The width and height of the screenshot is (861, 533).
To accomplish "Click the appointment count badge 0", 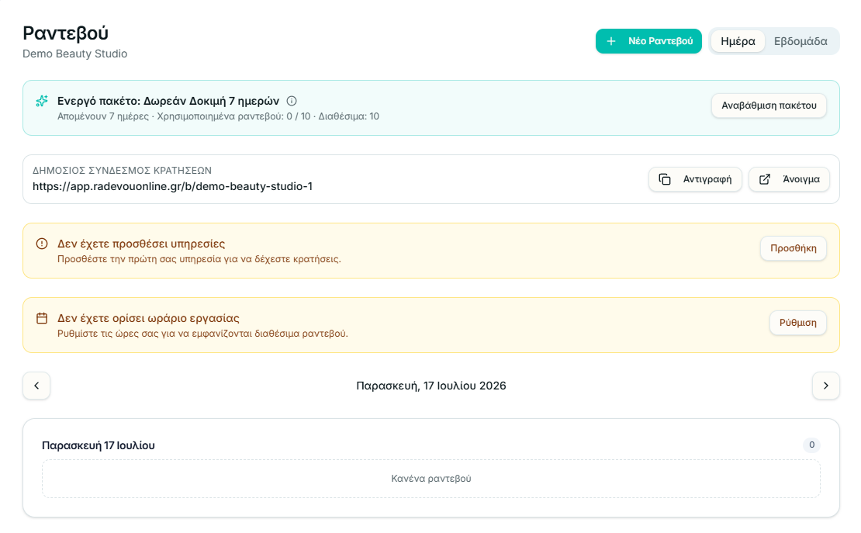I will coord(811,445).
